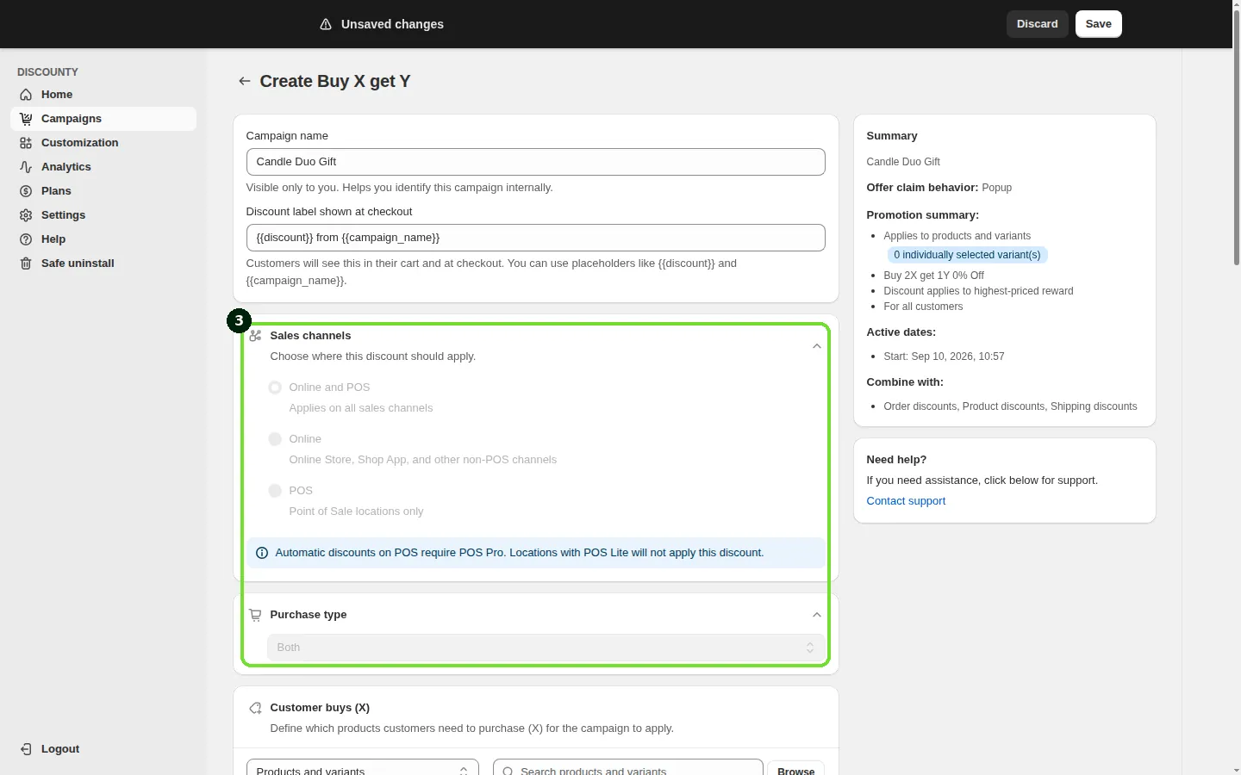This screenshot has height=775, width=1241.
Task: Open the Products and variants dropdown
Action: pyautogui.click(x=362, y=769)
